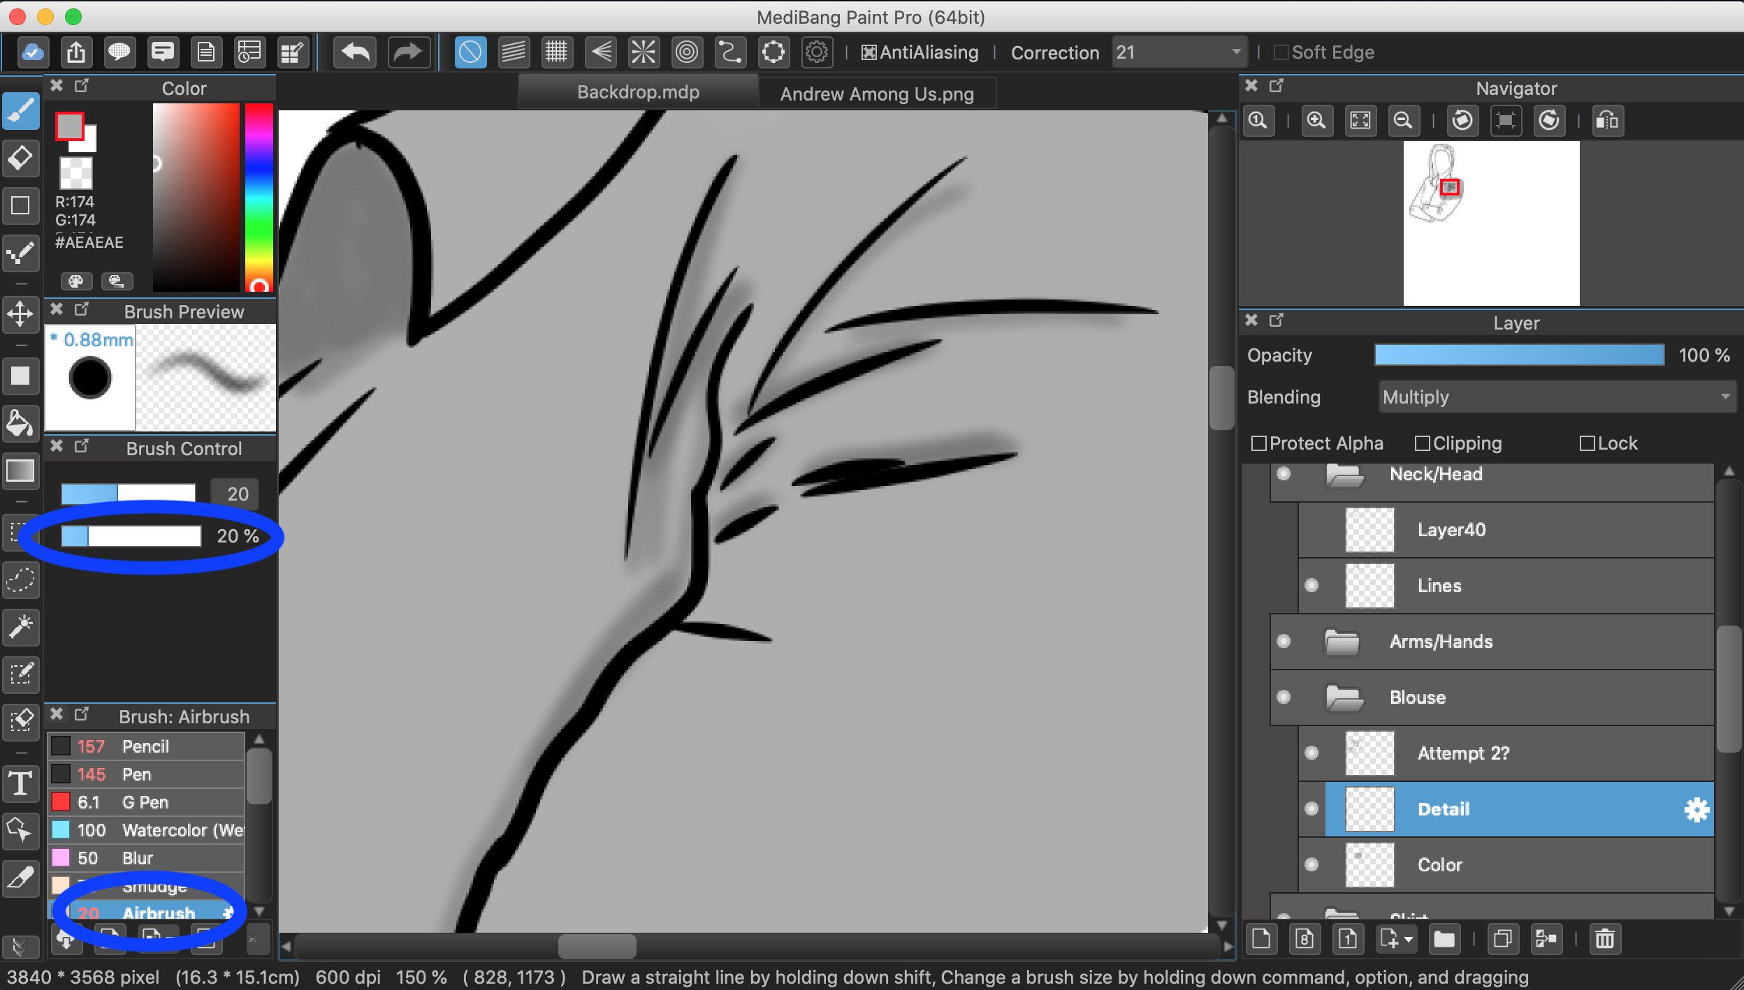Enable crisscross grid snap

pyautogui.click(x=557, y=52)
